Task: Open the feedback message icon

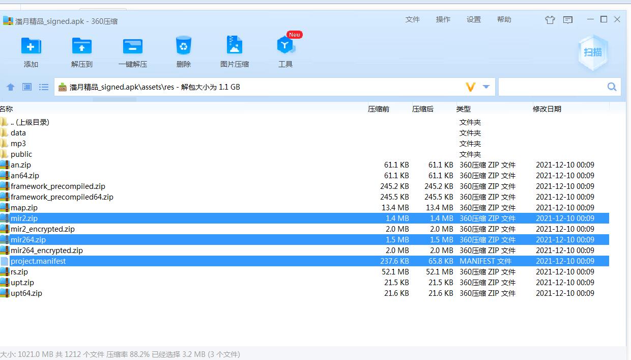Action: [568, 20]
